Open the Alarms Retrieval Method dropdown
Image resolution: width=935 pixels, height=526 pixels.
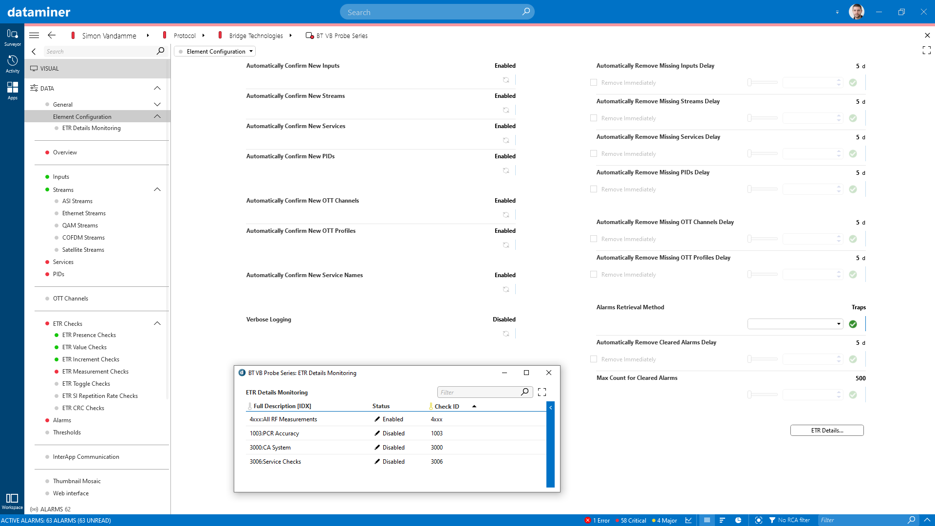point(795,324)
